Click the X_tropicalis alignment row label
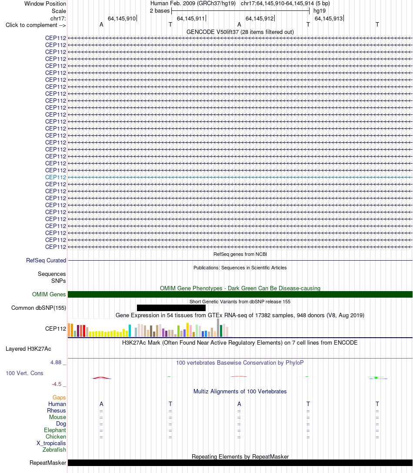 point(51,443)
